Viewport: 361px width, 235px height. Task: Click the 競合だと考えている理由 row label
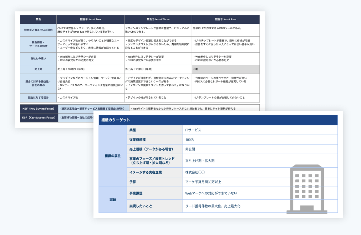point(38,30)
